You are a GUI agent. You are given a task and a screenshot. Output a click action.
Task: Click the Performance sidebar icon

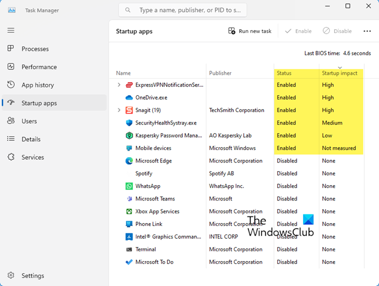click(x=11, y=67)
